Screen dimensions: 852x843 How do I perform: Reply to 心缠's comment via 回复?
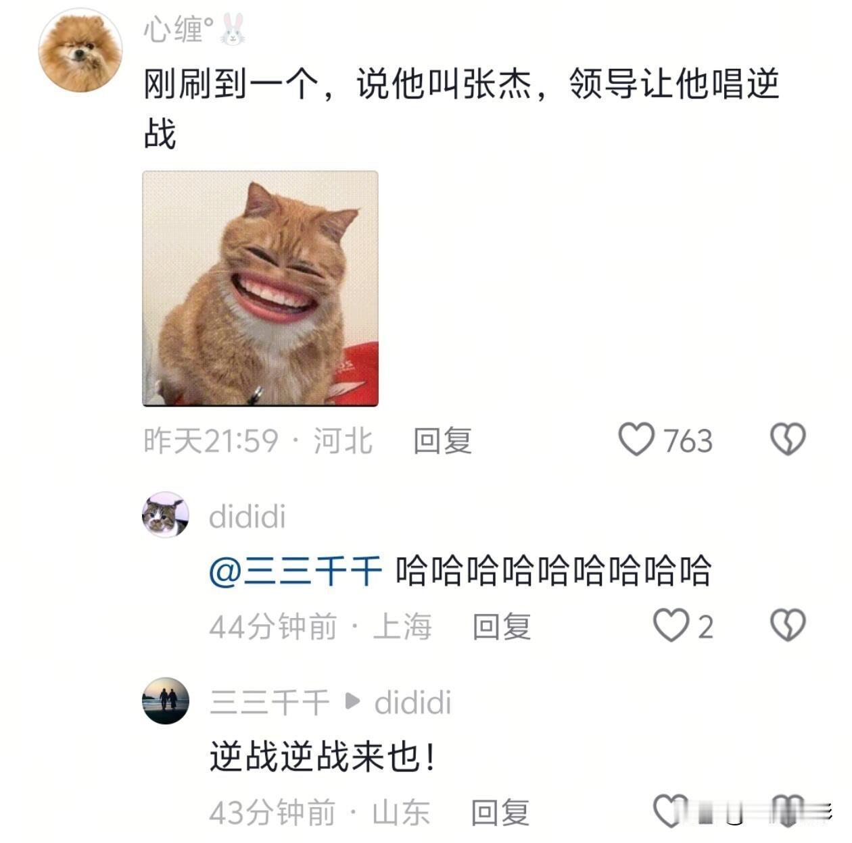point(443,441)
